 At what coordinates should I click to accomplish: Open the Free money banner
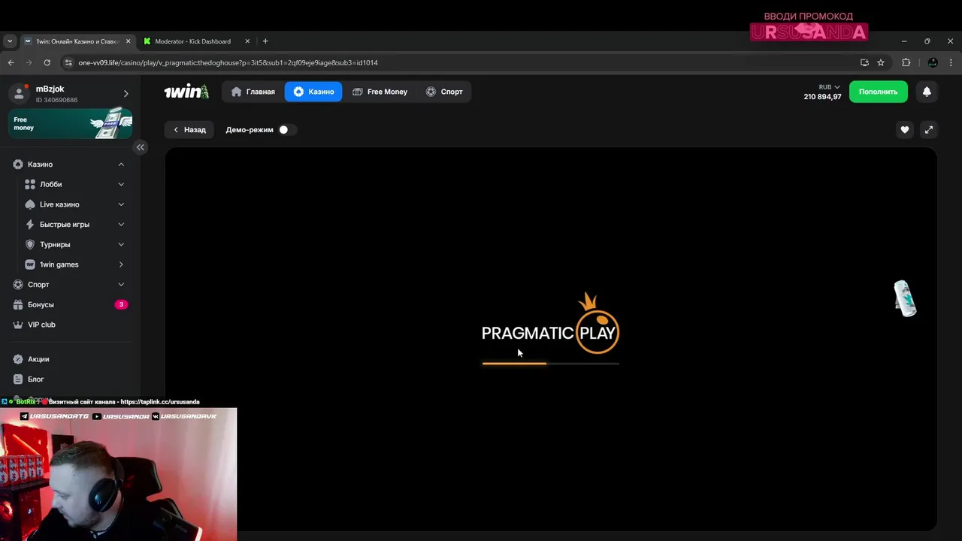pos(71,123)
